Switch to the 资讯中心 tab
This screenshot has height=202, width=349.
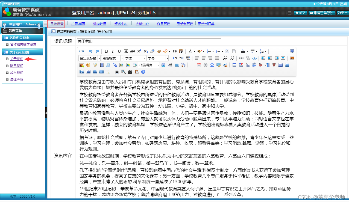coord(121,23)
